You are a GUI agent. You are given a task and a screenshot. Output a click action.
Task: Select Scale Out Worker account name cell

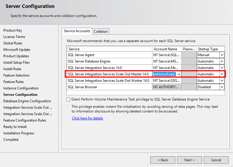pos(167,81)
